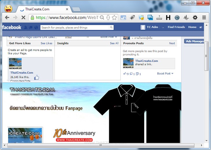Click the emoji picture extension icon
The width and height of the screenshot is (211, 150).
coord(141,18)
